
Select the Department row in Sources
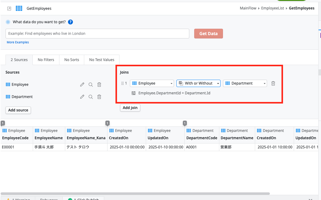[x=54, y=97]
